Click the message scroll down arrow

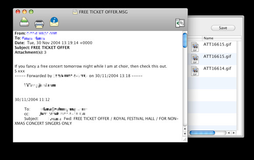click(185, 134)
